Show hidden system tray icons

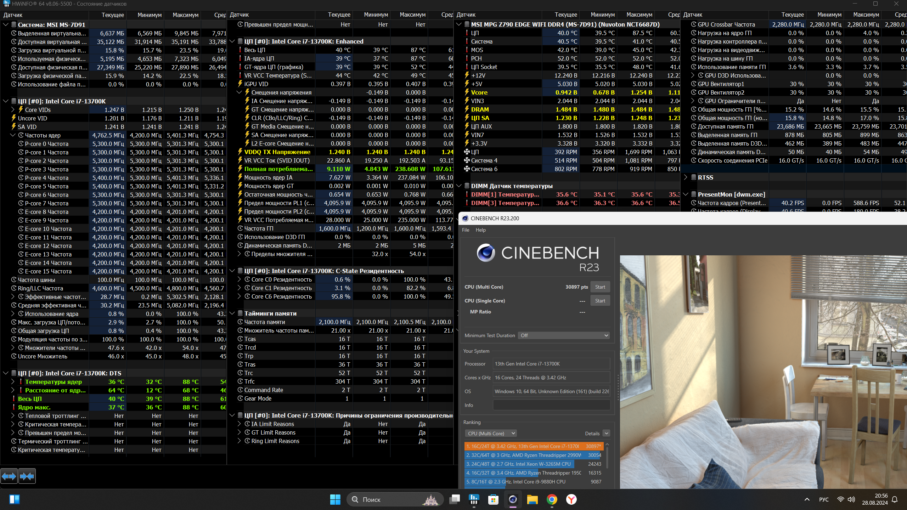click(807, 499)
